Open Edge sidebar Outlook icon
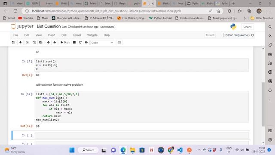The width and height of the screenshot is (275, 155). pos(270,81)
